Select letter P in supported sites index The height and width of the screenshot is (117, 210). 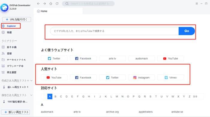(x=133, y=96)
